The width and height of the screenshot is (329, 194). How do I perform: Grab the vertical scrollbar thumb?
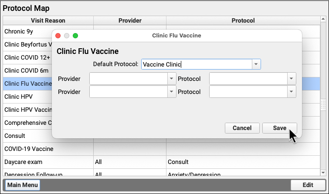coord(323,105)
